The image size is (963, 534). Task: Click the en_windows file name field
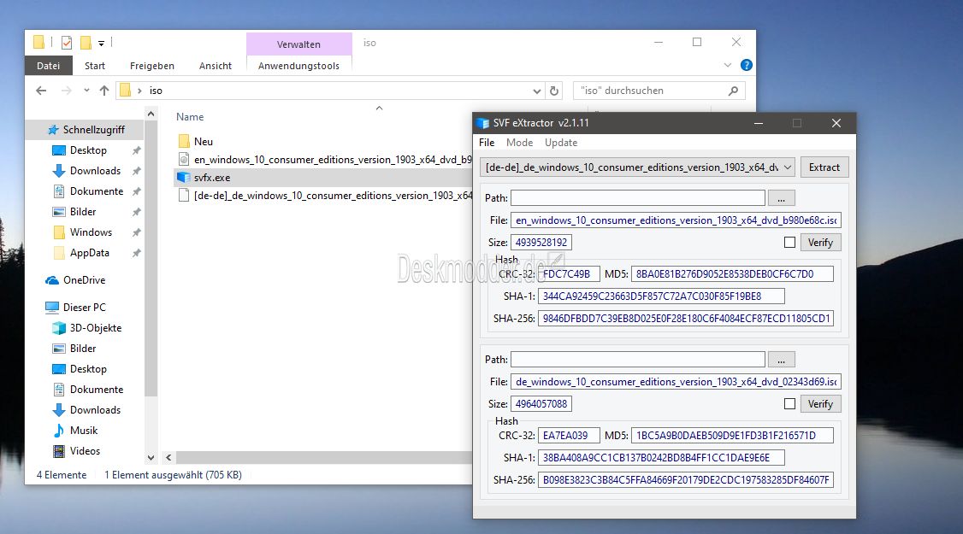[x=676, y=220]
